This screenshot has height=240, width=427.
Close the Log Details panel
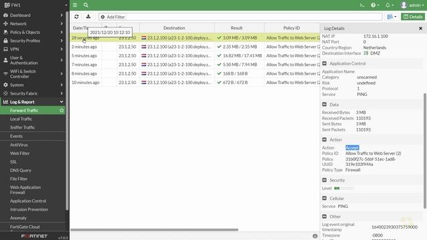(x=420, y=28)
